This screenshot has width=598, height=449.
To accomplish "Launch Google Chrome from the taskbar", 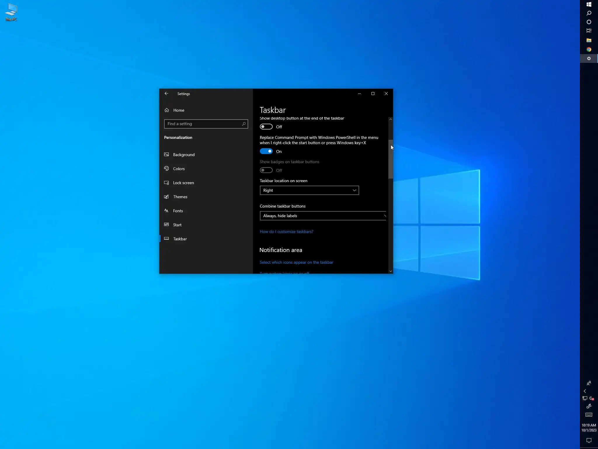I will 589,49.
